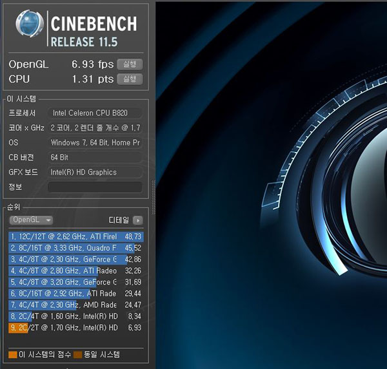Select the 프로세서 field Intel Celeron CPU B820

[x=95, y=113]
